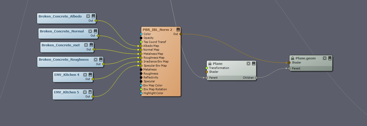The image size is (367, 126).
Task: Remove the Plane.geom node via its X icon
Action: pyautogui.click(x=325, y=58)
